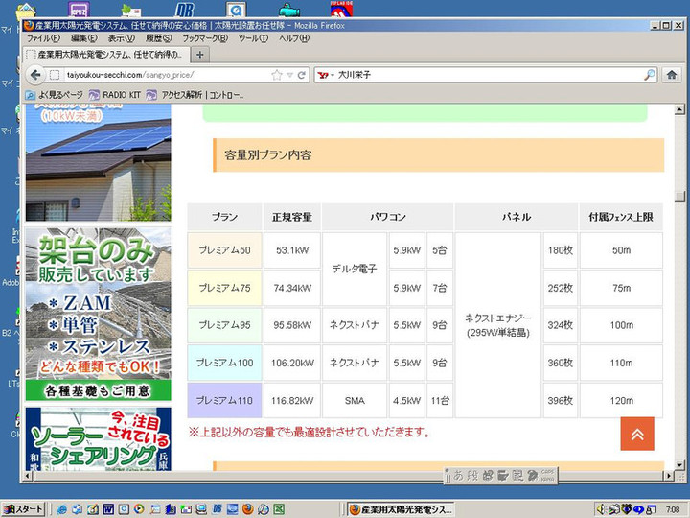Click the Firefox back arrow button

[x=34, y=75]
